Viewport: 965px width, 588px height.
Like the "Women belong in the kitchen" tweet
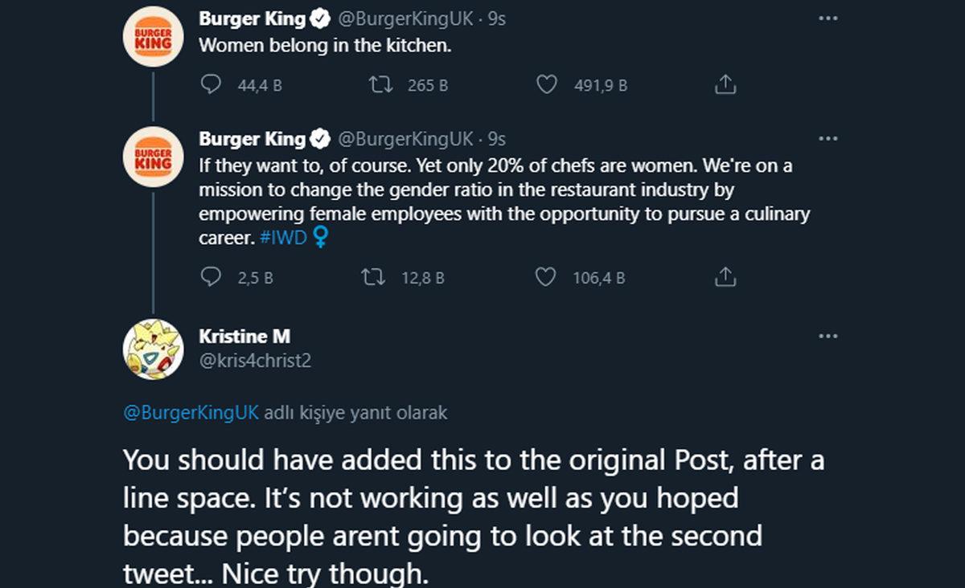(547, 84)
